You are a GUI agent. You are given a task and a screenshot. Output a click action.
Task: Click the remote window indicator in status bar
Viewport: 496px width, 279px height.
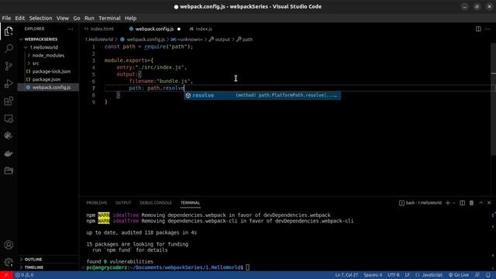[x=6, y=275]
